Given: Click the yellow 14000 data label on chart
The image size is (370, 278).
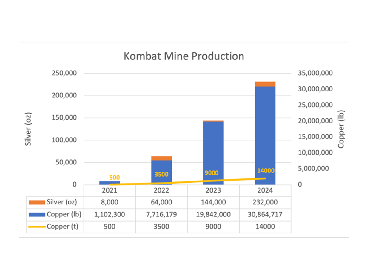Looking at the screenshot, I should coord(266,171).
